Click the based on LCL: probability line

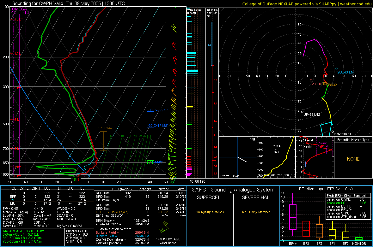(x=346, y=203)
